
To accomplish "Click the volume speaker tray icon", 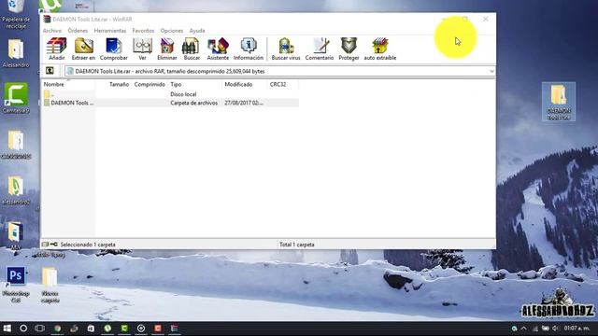I will point(555,328).
